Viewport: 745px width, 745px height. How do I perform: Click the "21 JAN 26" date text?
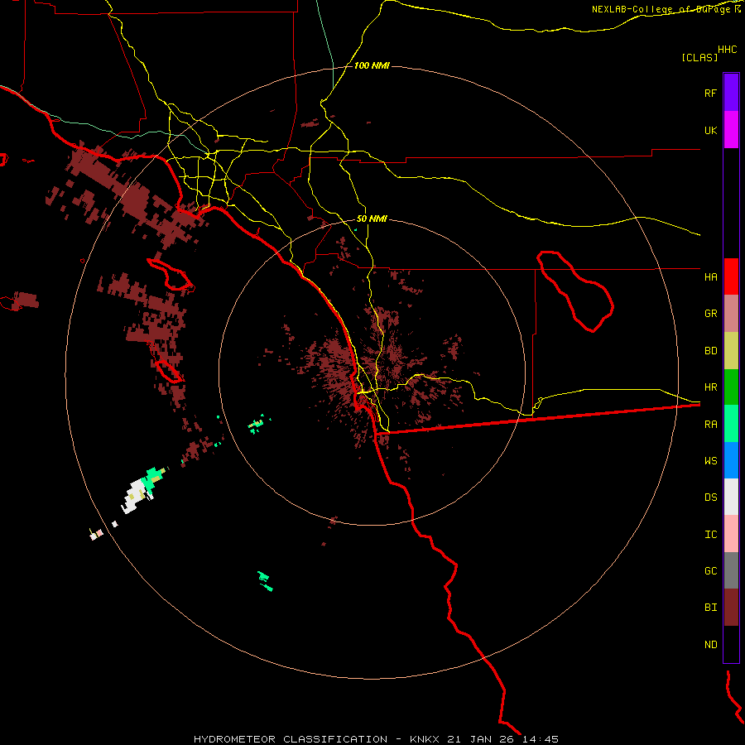coord(483,739)
